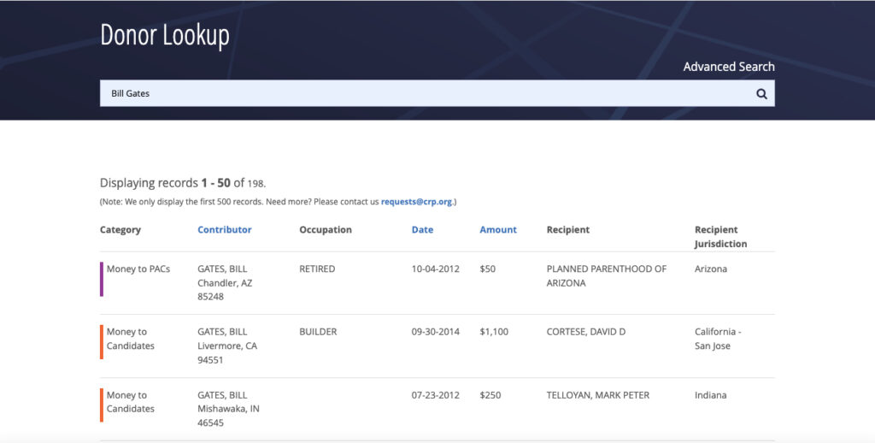Open the Advanced Search link

729,67
